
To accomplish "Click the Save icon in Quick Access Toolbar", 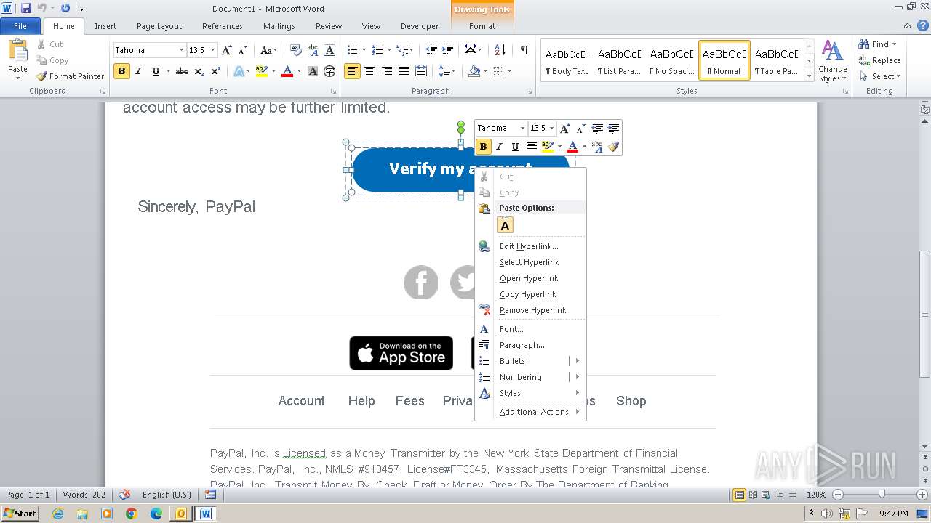I will [26, 8].
